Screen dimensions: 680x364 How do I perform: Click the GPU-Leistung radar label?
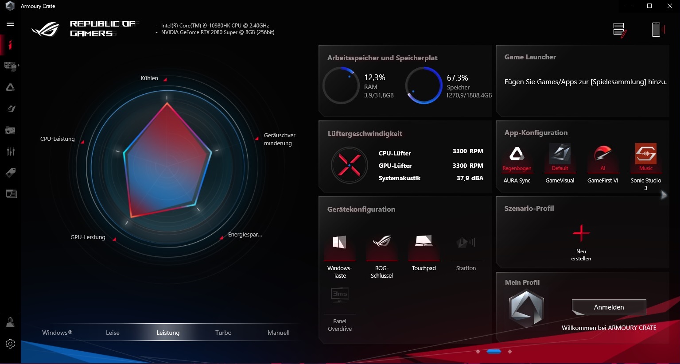(88, 237)
